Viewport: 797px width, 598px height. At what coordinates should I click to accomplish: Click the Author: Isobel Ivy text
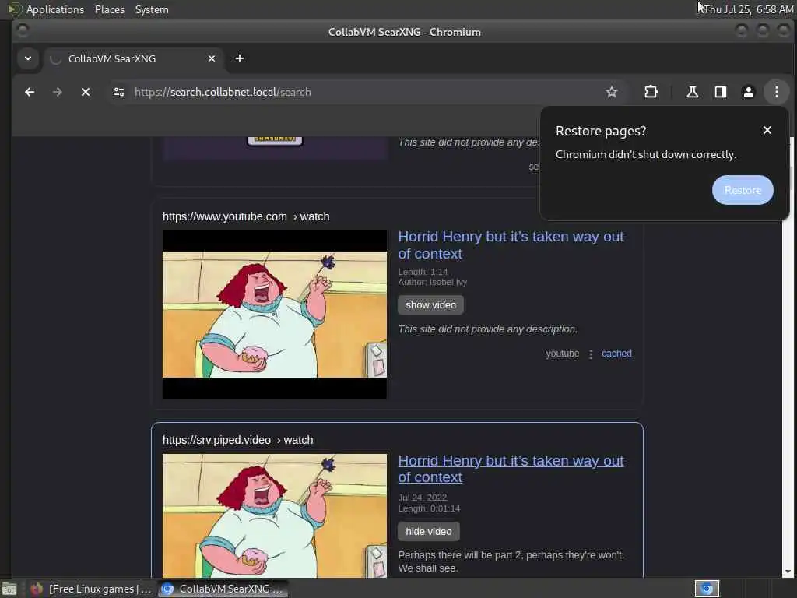pos(432,282)
